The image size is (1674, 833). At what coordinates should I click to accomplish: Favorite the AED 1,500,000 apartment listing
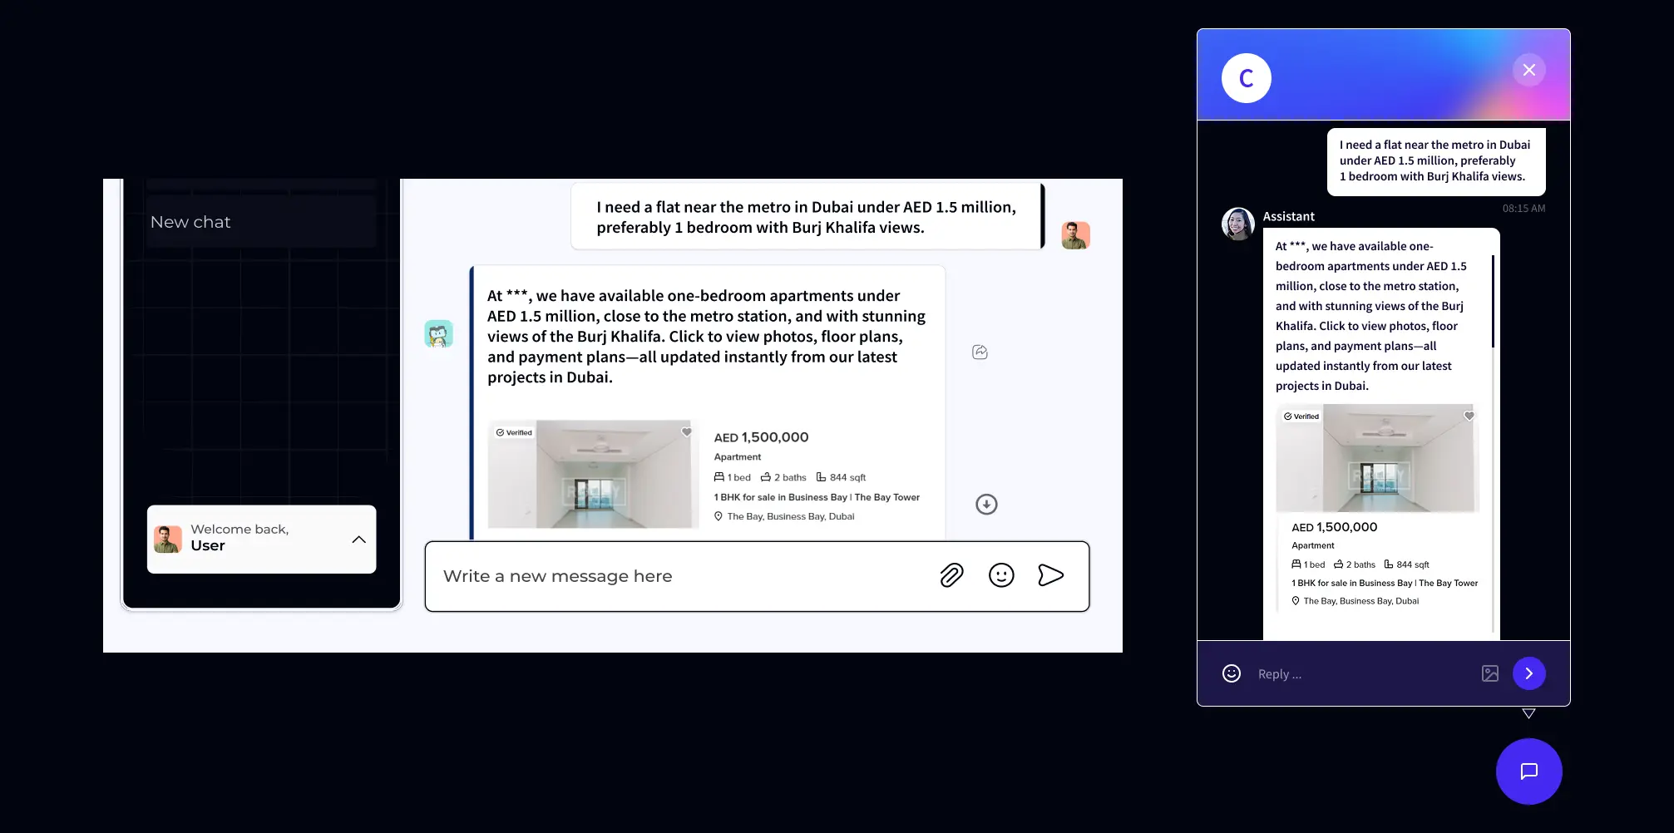pyautogui.click(x=686, y=431)
